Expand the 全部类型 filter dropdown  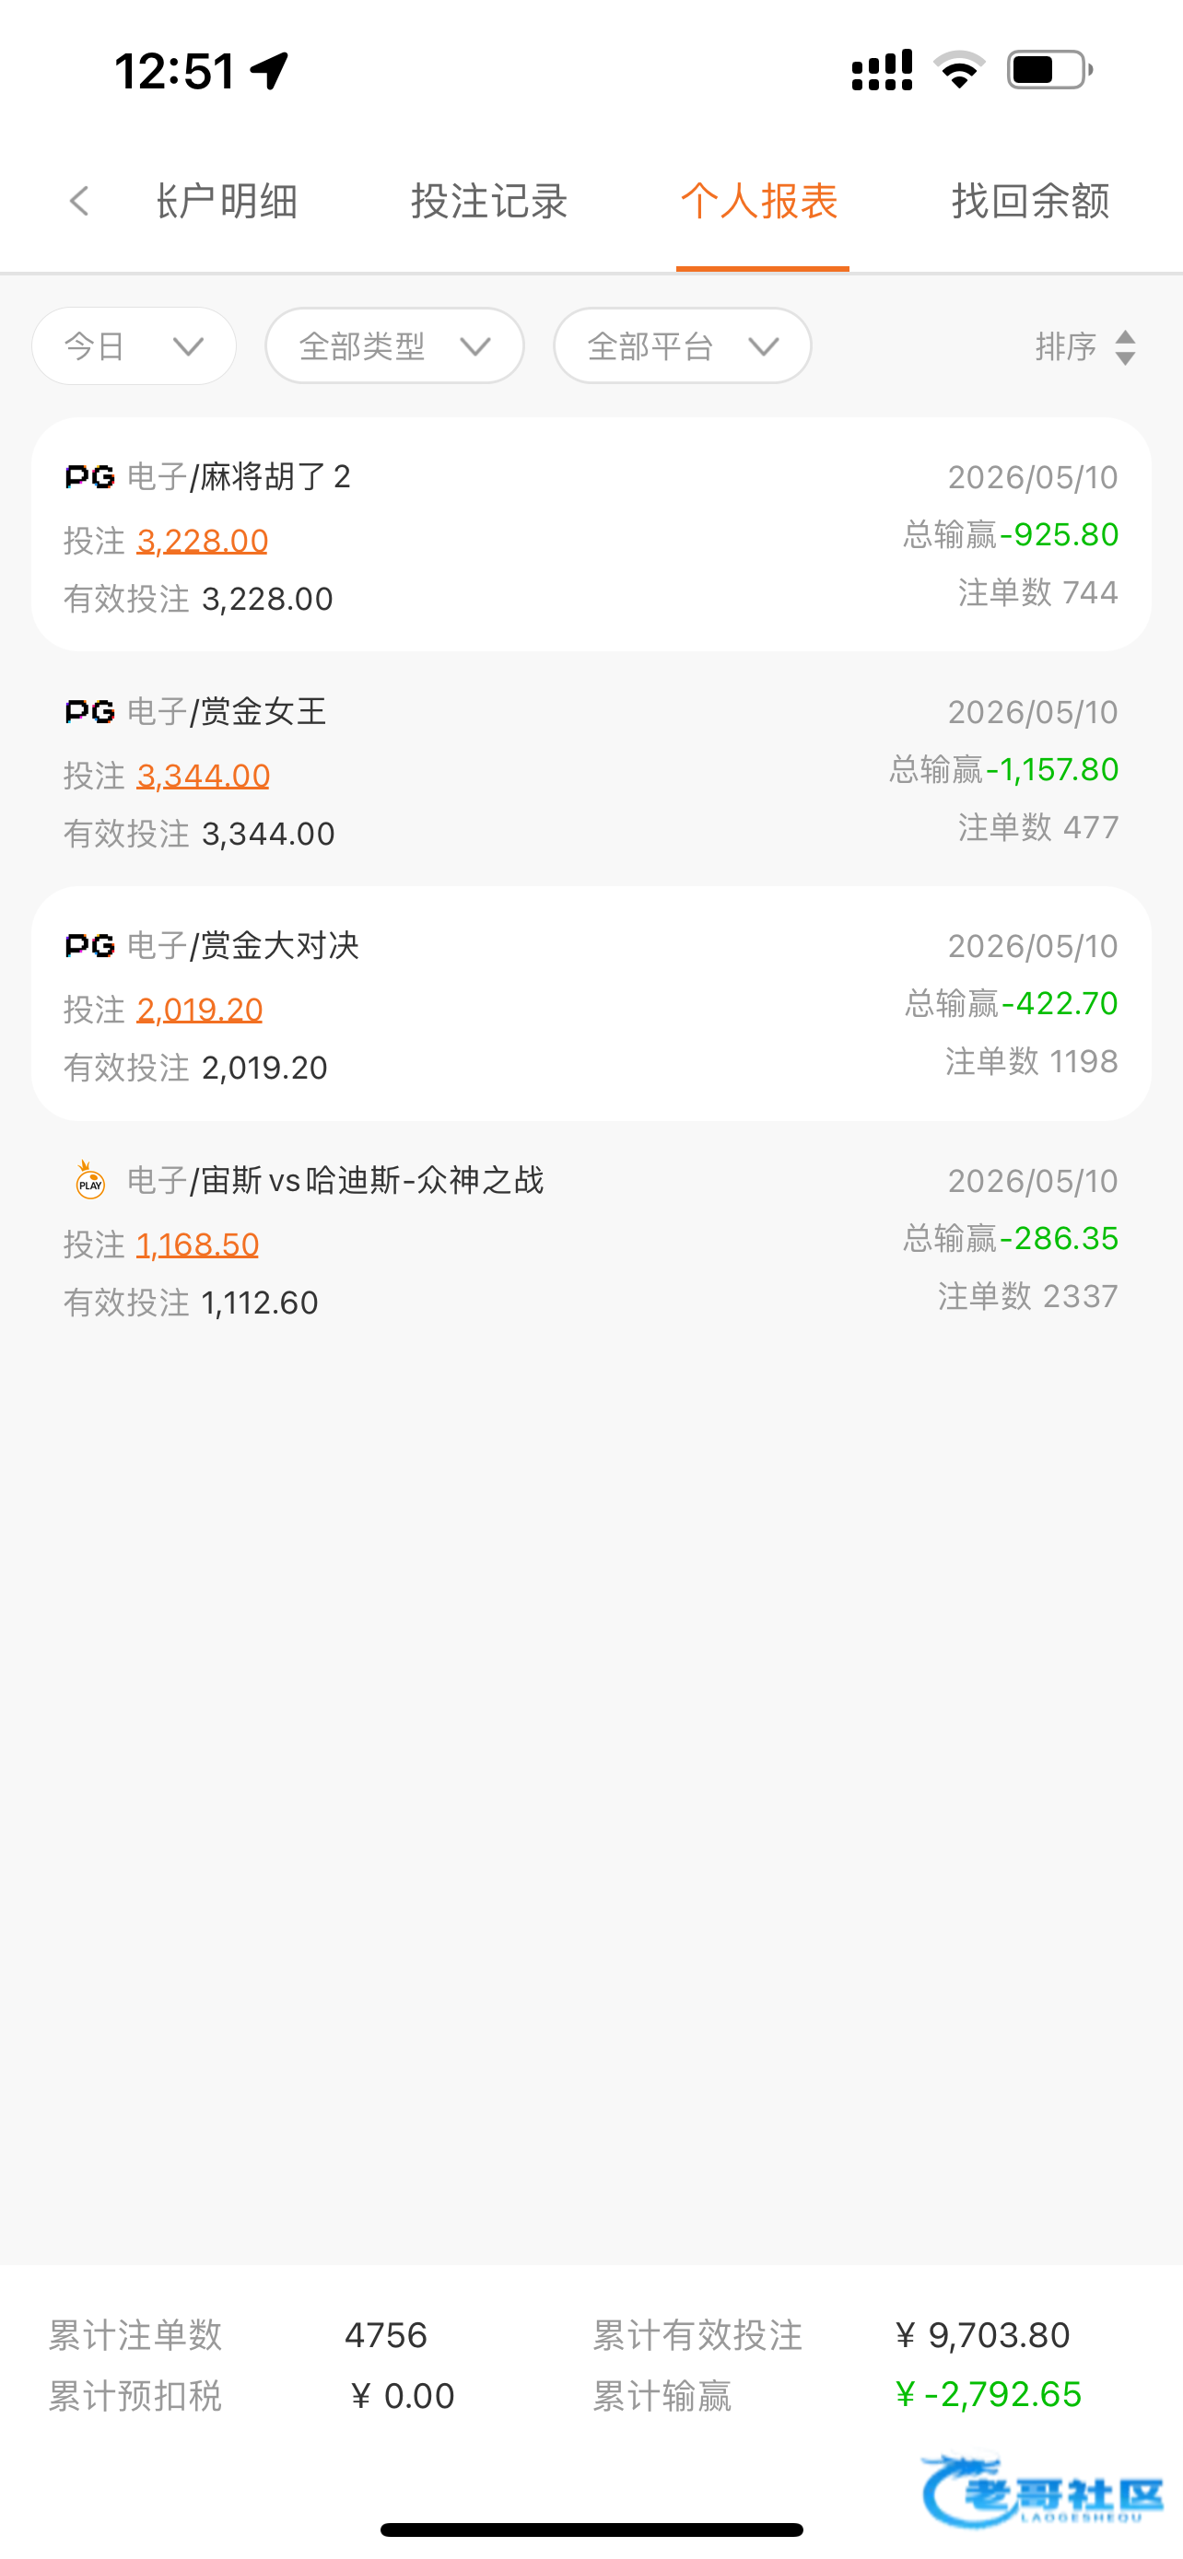click(394, 345)
